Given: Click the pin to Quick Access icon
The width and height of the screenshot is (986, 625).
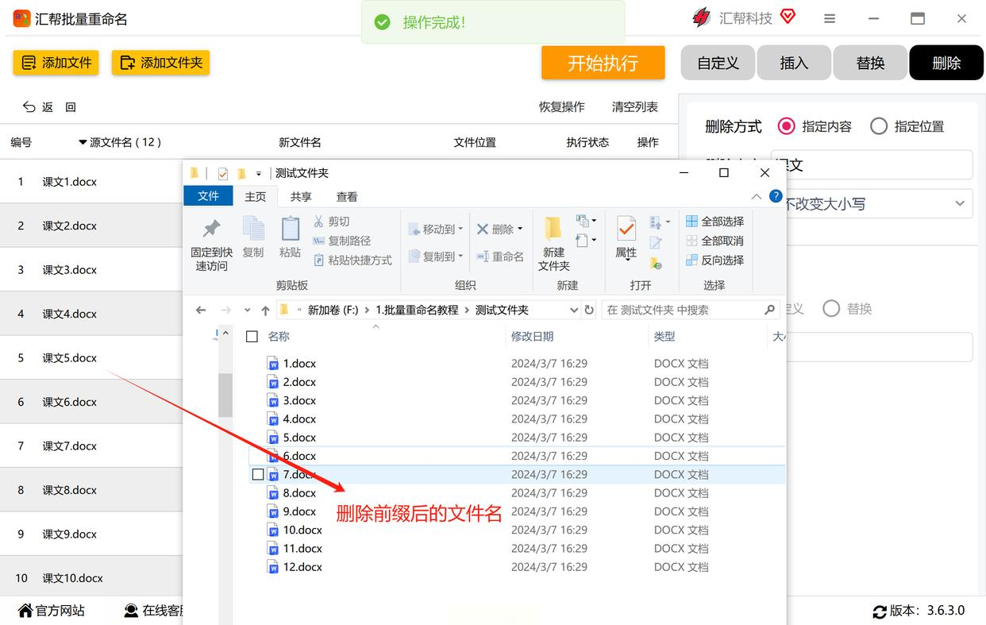Looking at the screenshot, I should pyautogui.click(x=211, y=230).
